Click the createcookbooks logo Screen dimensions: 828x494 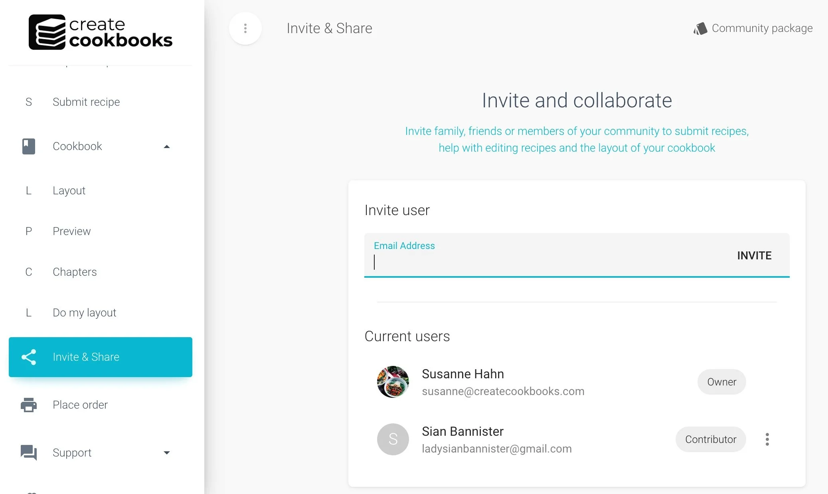click(x=100, y=32)
